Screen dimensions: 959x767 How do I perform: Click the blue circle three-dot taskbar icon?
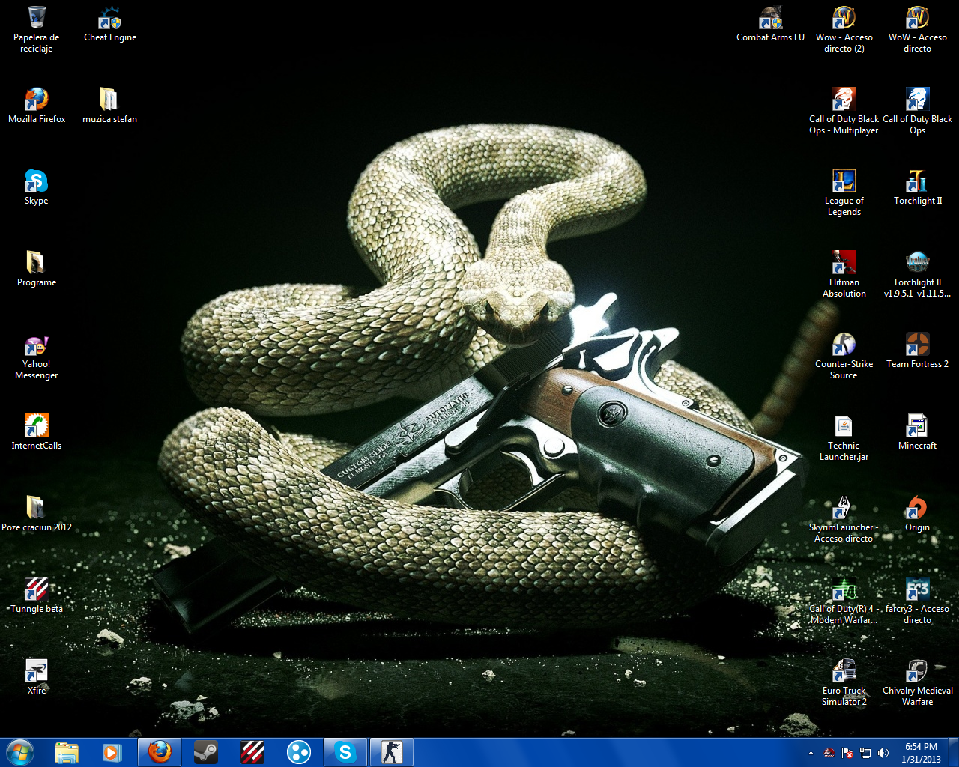click(x=298, y=751)
